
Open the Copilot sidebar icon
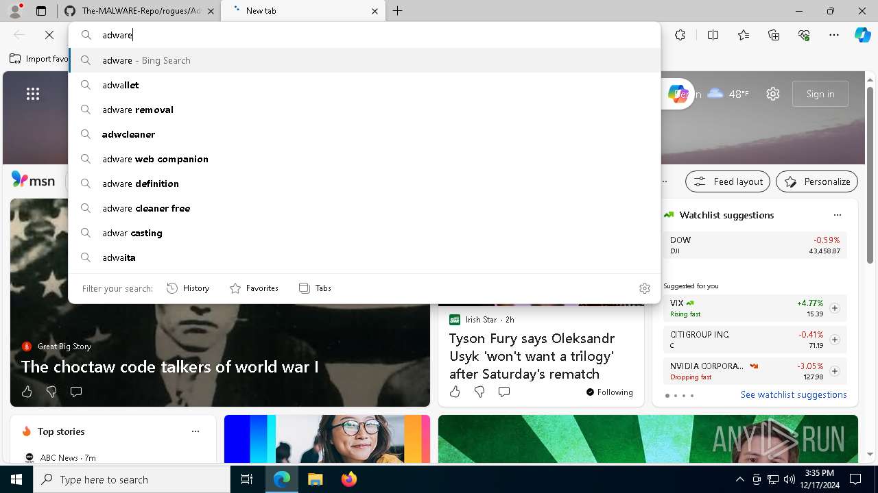pyautogui.click(x=862, y=35)
